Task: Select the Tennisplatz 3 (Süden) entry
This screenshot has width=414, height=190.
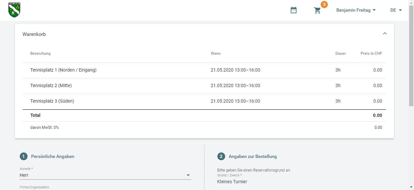Action: click(52, 101)
